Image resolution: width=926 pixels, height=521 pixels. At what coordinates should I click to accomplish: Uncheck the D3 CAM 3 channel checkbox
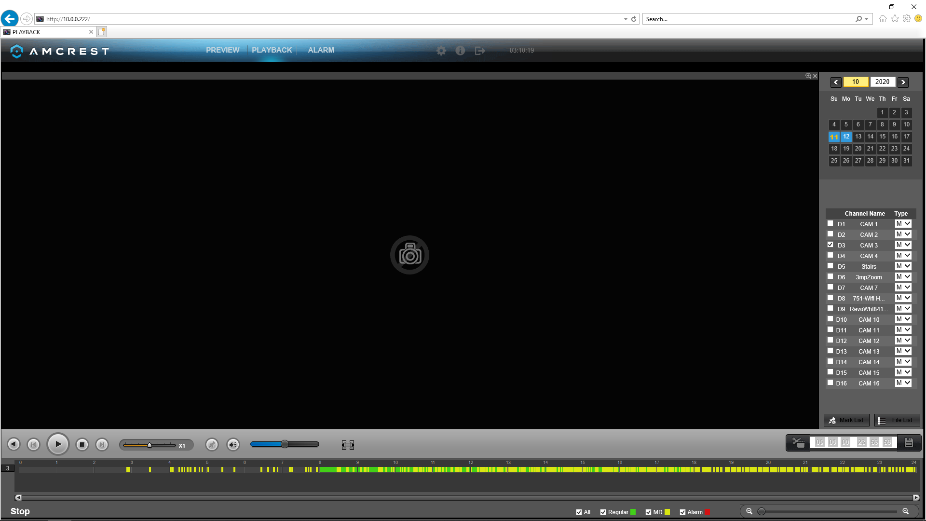click(830, 245)
